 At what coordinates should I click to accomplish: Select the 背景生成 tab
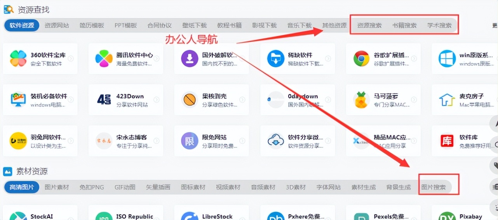click(x=398, y=187)
